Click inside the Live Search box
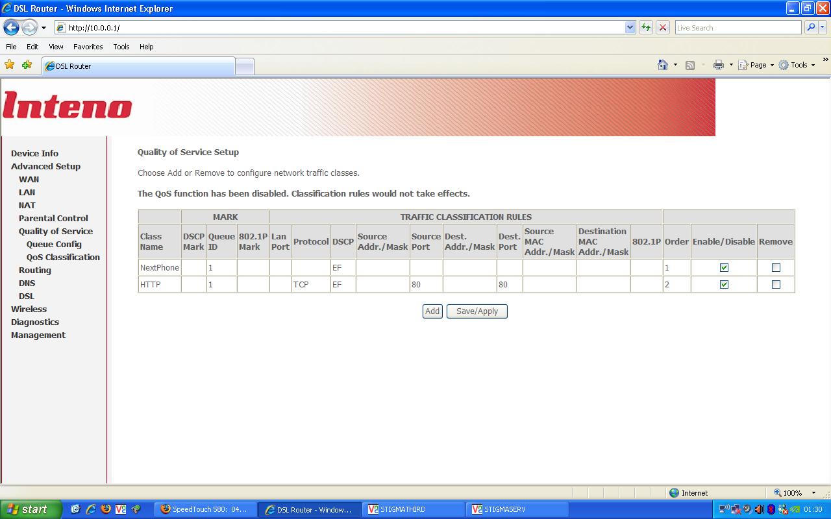Viewport: 831px width, 519px height. click(x=738, y=27)
